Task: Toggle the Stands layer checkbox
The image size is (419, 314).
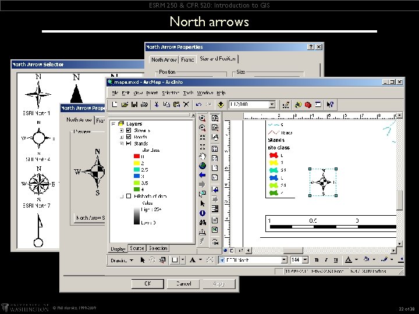Action: coord(129,144)
